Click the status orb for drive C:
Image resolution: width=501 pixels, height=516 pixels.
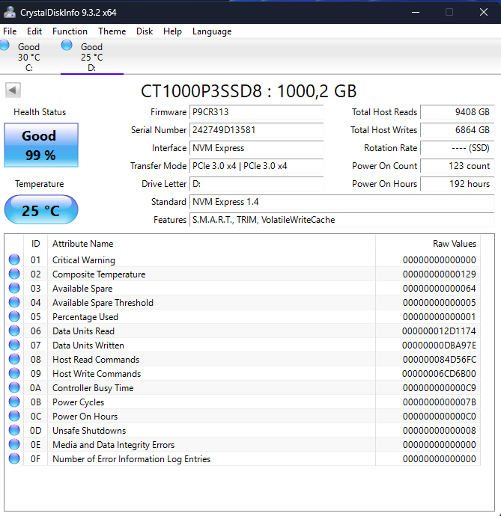coord(4,46)
